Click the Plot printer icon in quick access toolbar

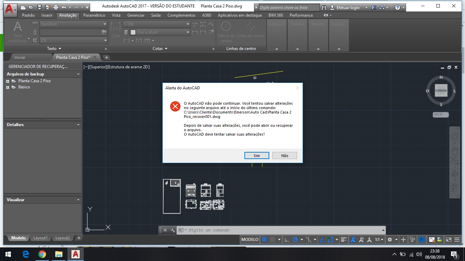[x=56, y=7]
